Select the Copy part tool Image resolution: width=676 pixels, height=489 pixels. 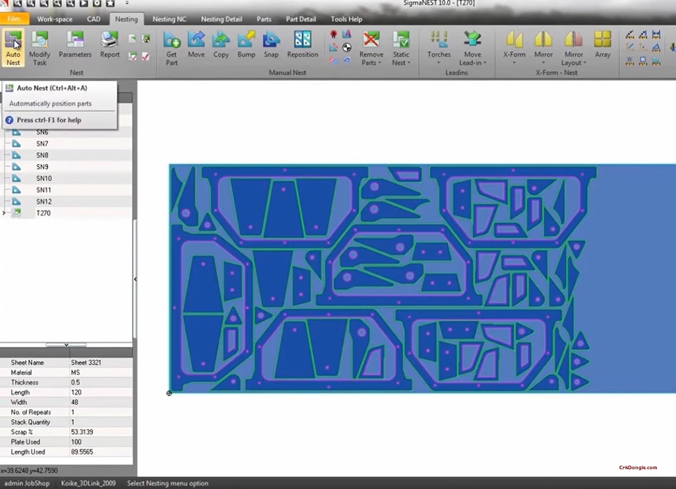point(221,45)
